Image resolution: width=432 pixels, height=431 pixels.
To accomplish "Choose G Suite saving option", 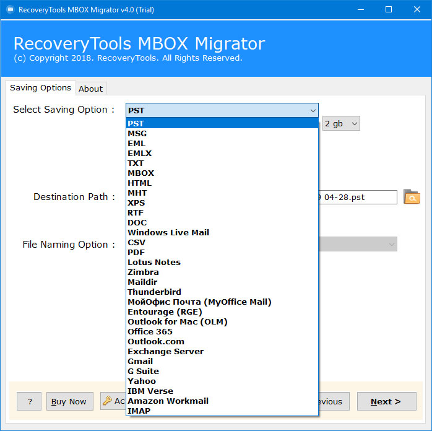I will point(222,372).
